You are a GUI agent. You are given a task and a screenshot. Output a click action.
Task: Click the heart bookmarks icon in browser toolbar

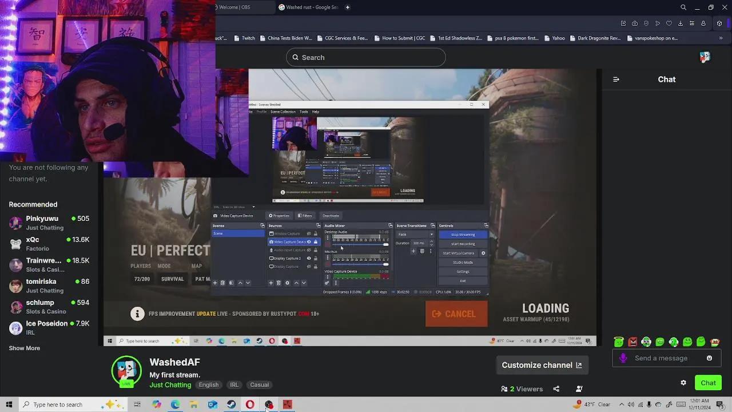(x=669, y=23)
